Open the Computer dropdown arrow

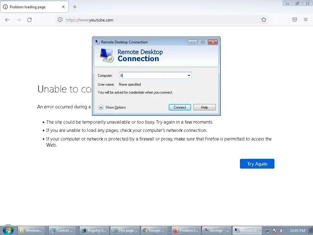[189, 76]
